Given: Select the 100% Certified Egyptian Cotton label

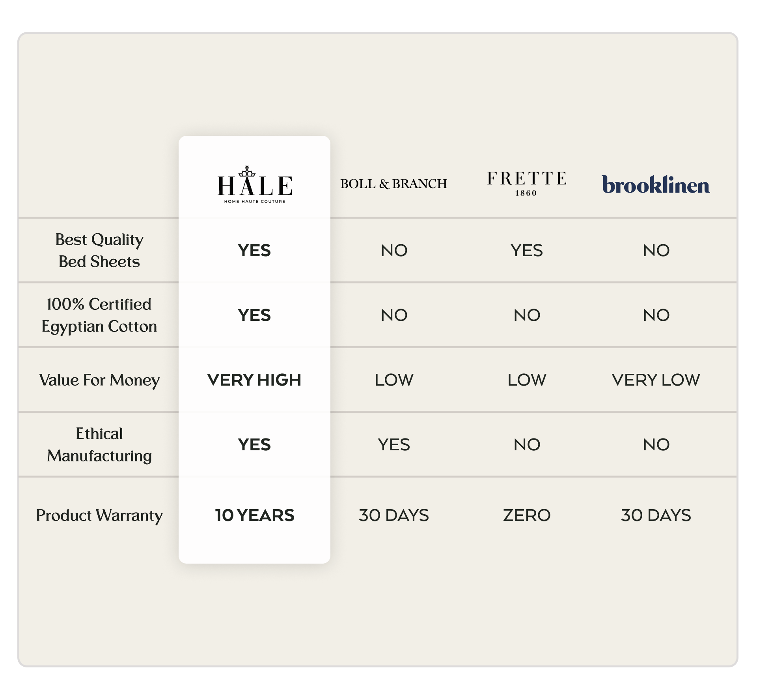Looking at the screenshot, I should click(99, 315).
